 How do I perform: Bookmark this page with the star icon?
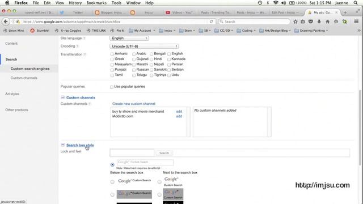[x=296, y=22]
